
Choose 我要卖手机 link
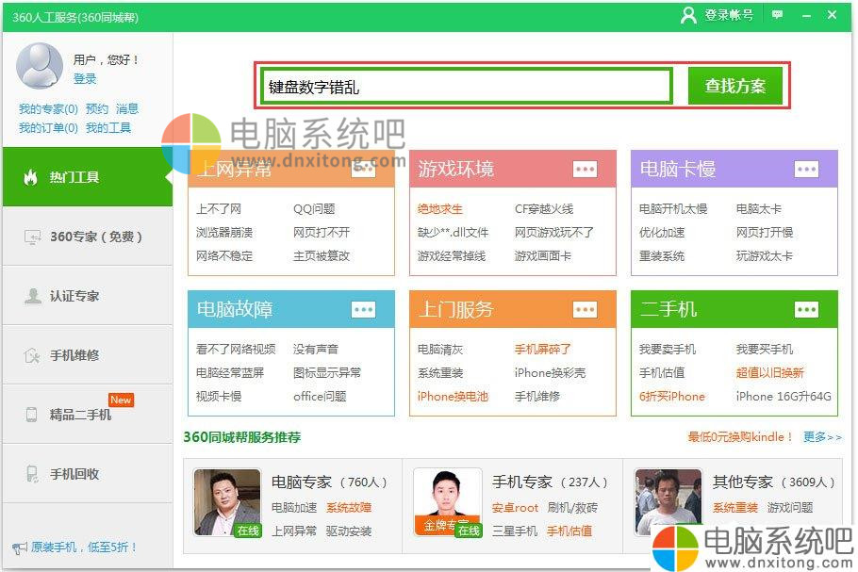pos(667,349)
